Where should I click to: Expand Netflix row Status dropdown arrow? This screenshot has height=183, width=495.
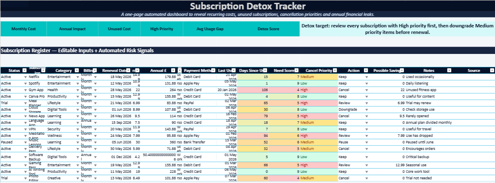click(x=25, y=77)
